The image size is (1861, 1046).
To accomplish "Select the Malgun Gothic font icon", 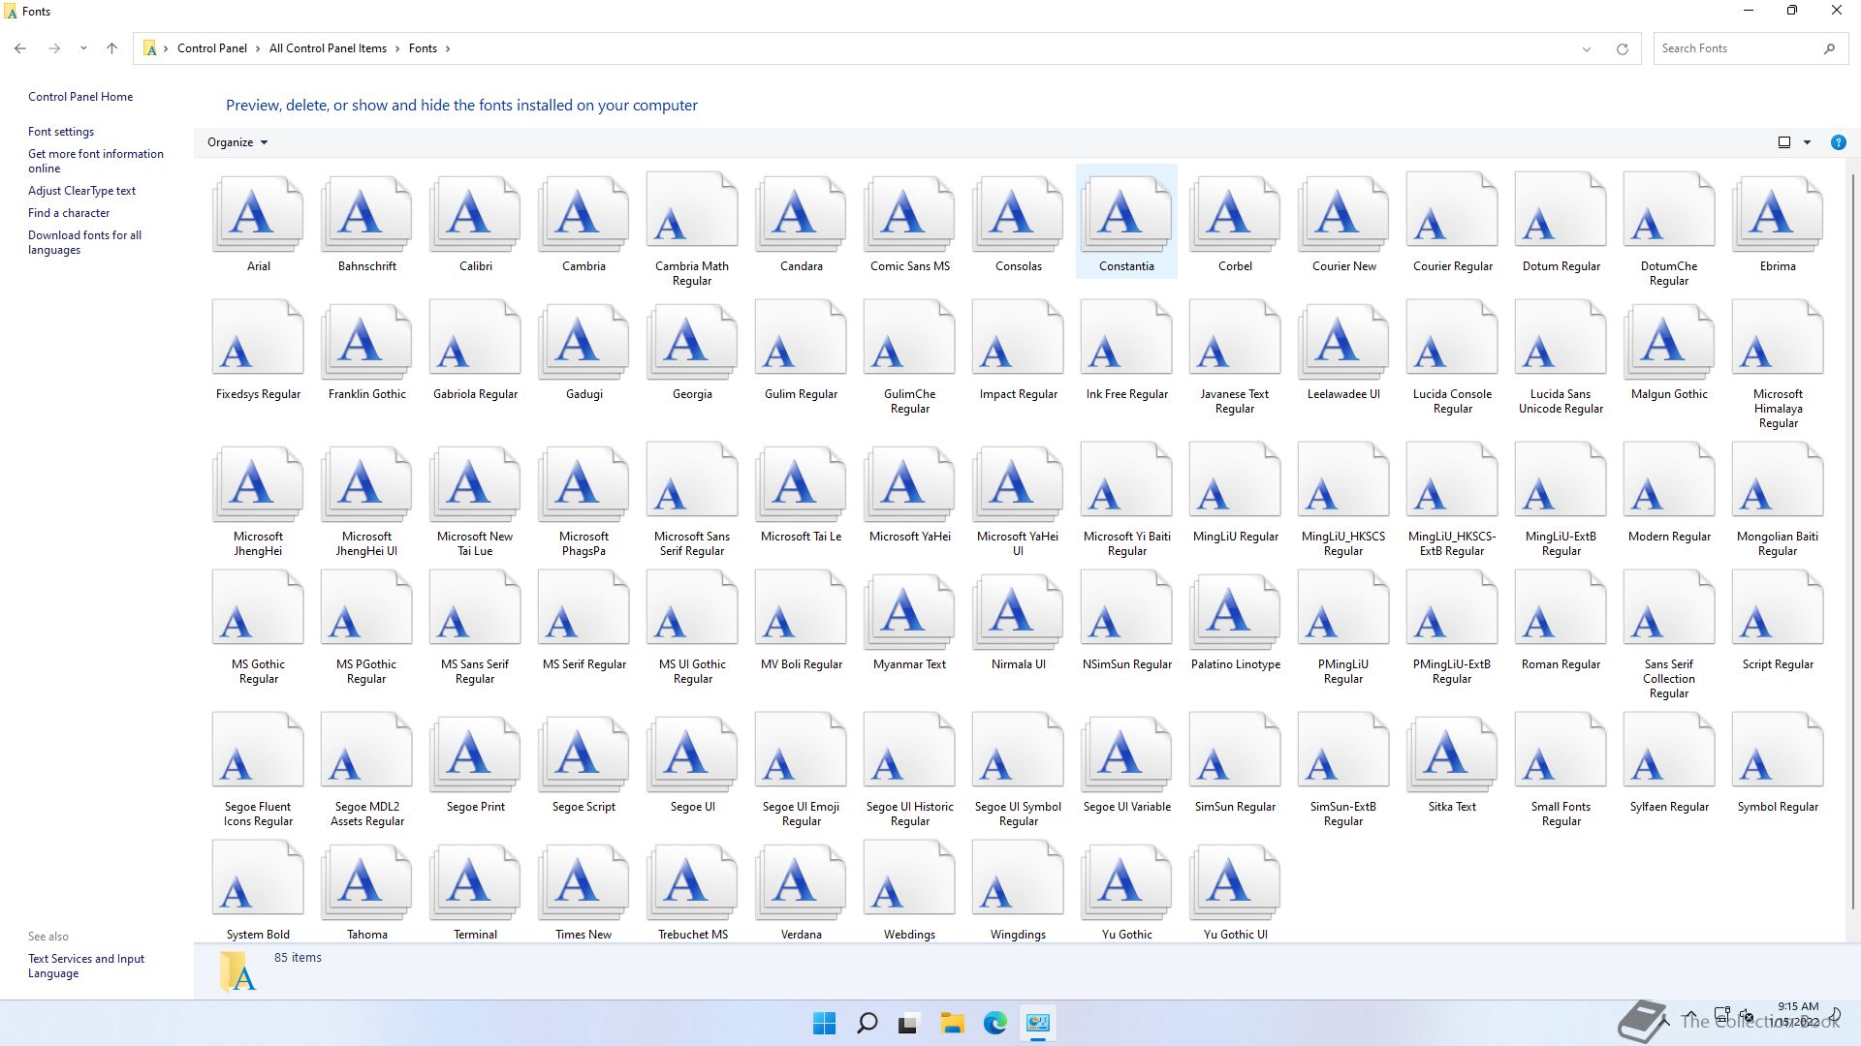I will click(x=1669, y=340).
